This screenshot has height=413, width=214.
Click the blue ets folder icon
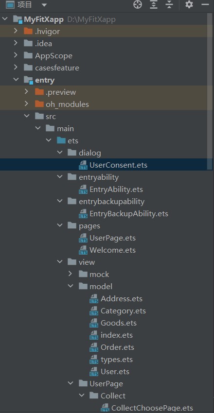[x=61, y=140]
